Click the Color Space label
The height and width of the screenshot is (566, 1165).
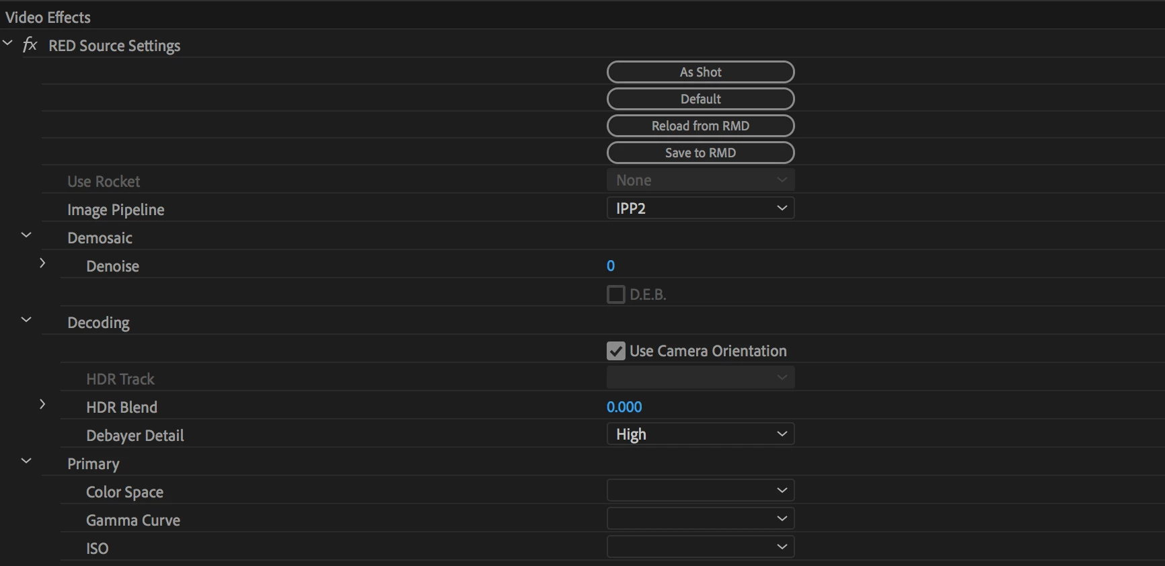click(124, 492)
